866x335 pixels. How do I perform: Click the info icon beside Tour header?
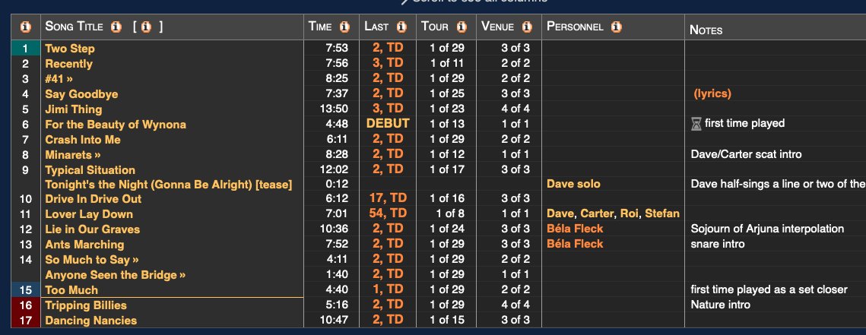[x=462, y=27]
